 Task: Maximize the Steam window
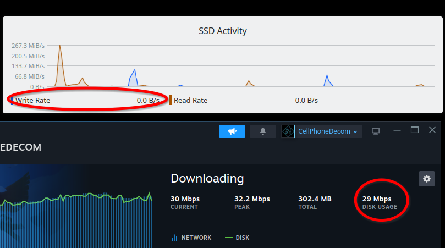(415, 130)
